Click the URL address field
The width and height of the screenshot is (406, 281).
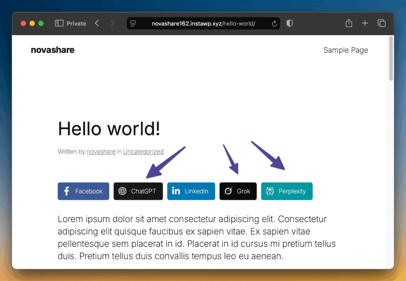[x=203, y=24]
